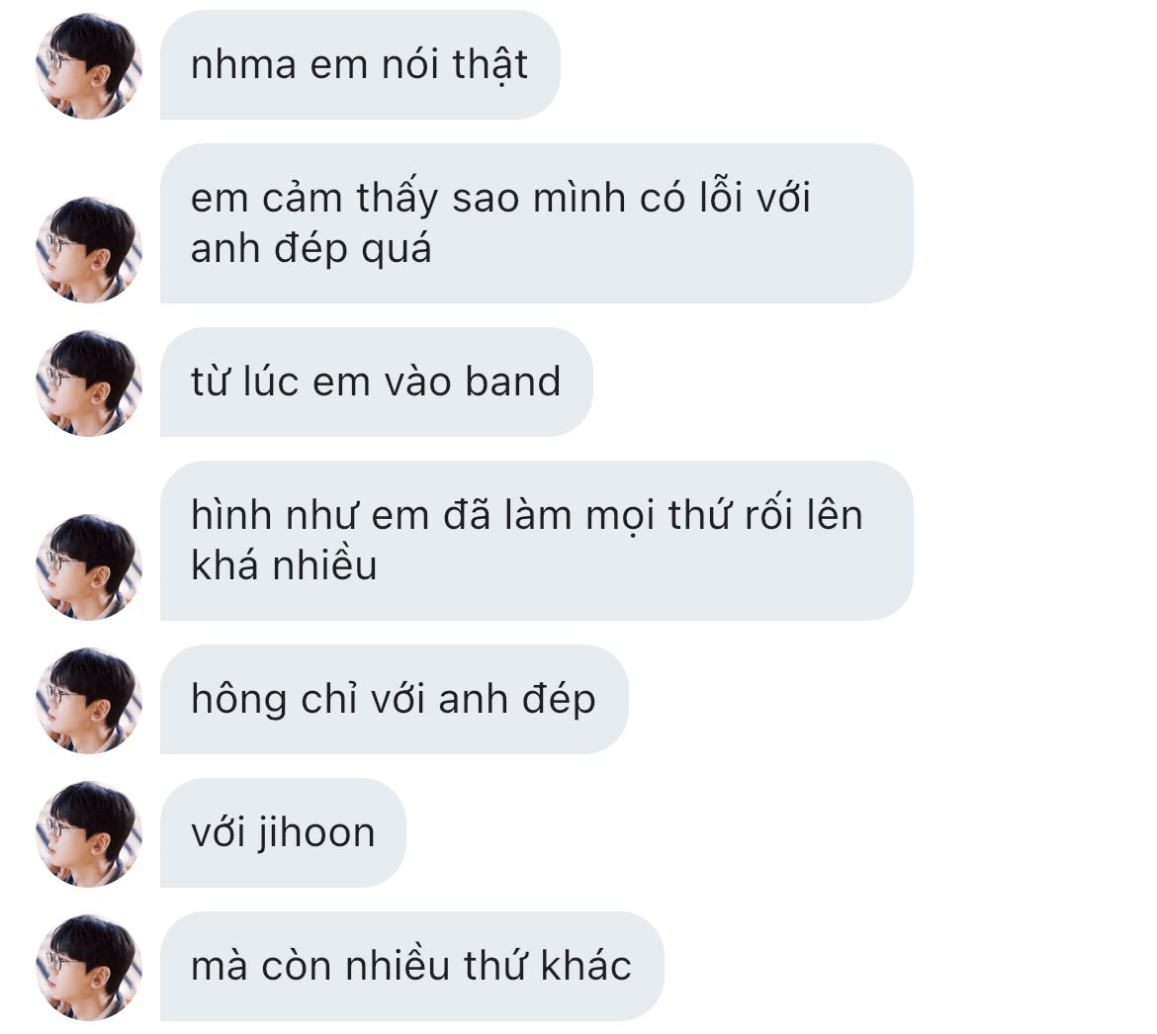This screenshot has height=1034, width=1157.
Task: Click avatar next to 'em cảm thấy sao' message
Action: pyautogui.click(x=89, y=250)
